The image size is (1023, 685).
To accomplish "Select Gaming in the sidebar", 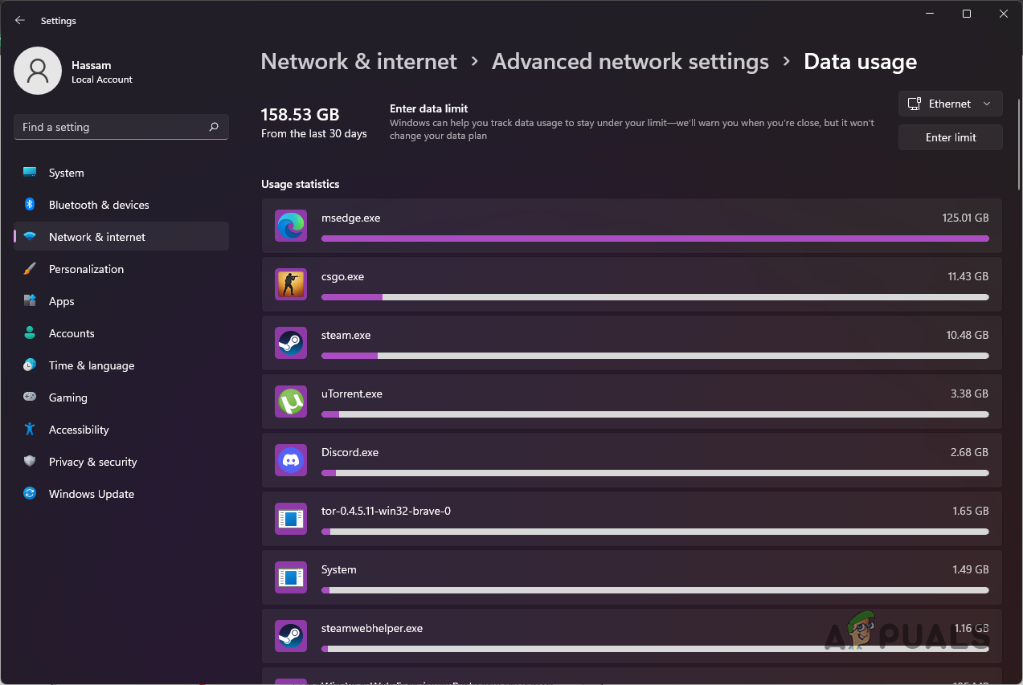I will coord(68,398).
